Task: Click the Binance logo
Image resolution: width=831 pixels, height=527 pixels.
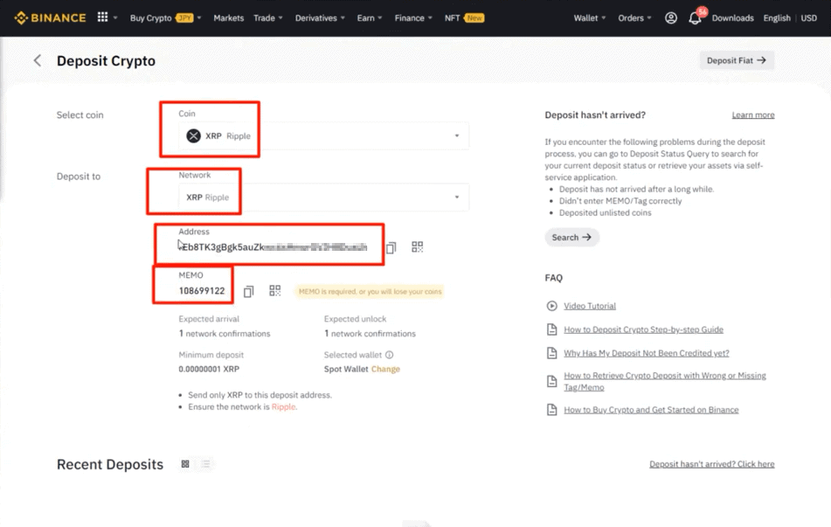Action: point(50,18)
